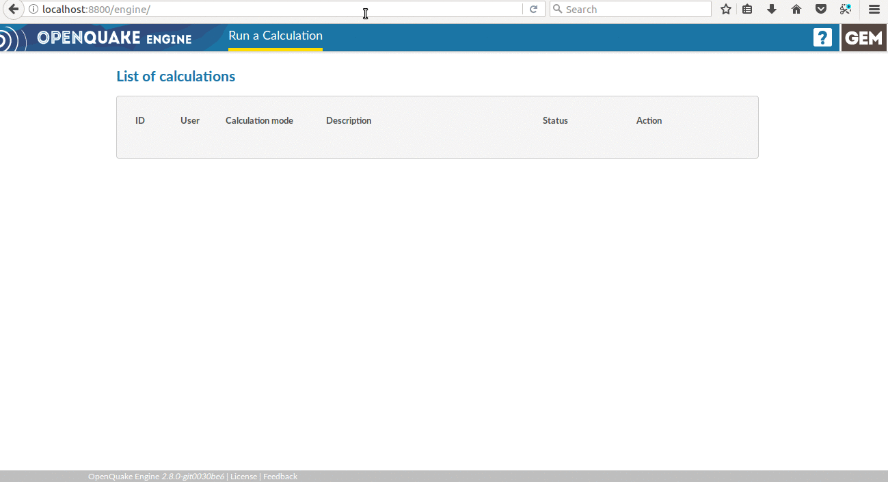The height and width of the screenshot is (482, 888).
Task: Click the Calculation mode column header
Action: [259, 121]
